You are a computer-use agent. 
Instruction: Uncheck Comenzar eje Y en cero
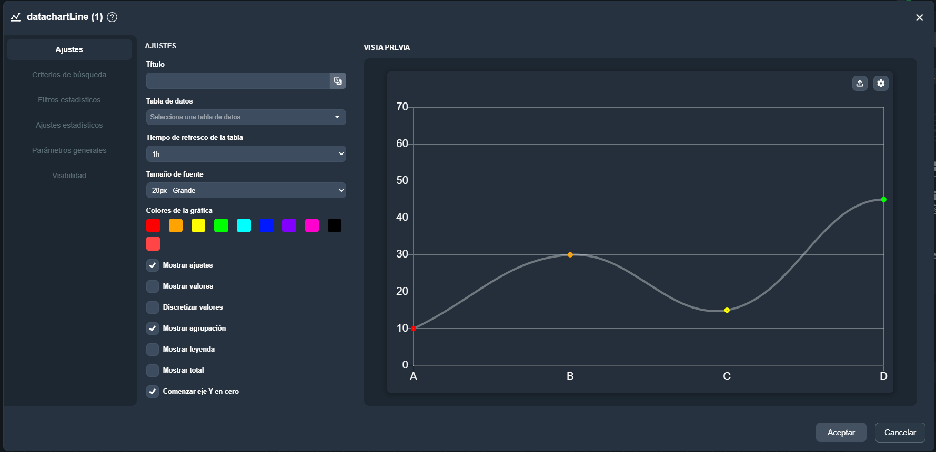pyautogui.click(x=153, y=392)
